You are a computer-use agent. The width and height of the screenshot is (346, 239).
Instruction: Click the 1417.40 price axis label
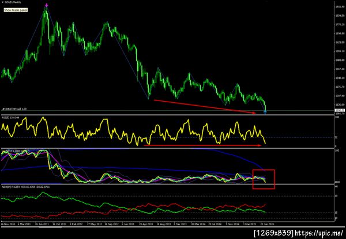(340, 69)
